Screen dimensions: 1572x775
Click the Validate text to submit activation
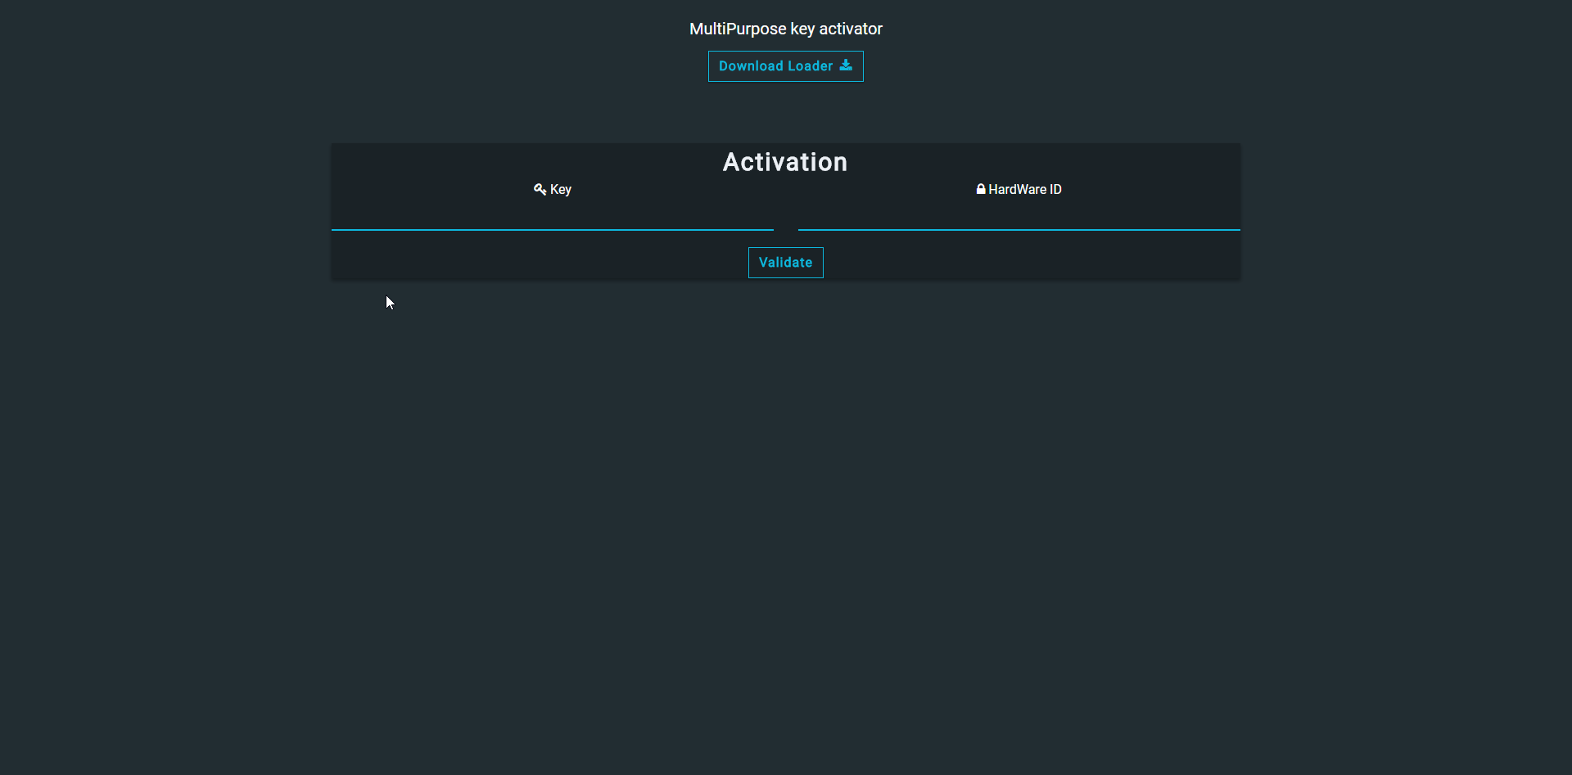point(785,263)
